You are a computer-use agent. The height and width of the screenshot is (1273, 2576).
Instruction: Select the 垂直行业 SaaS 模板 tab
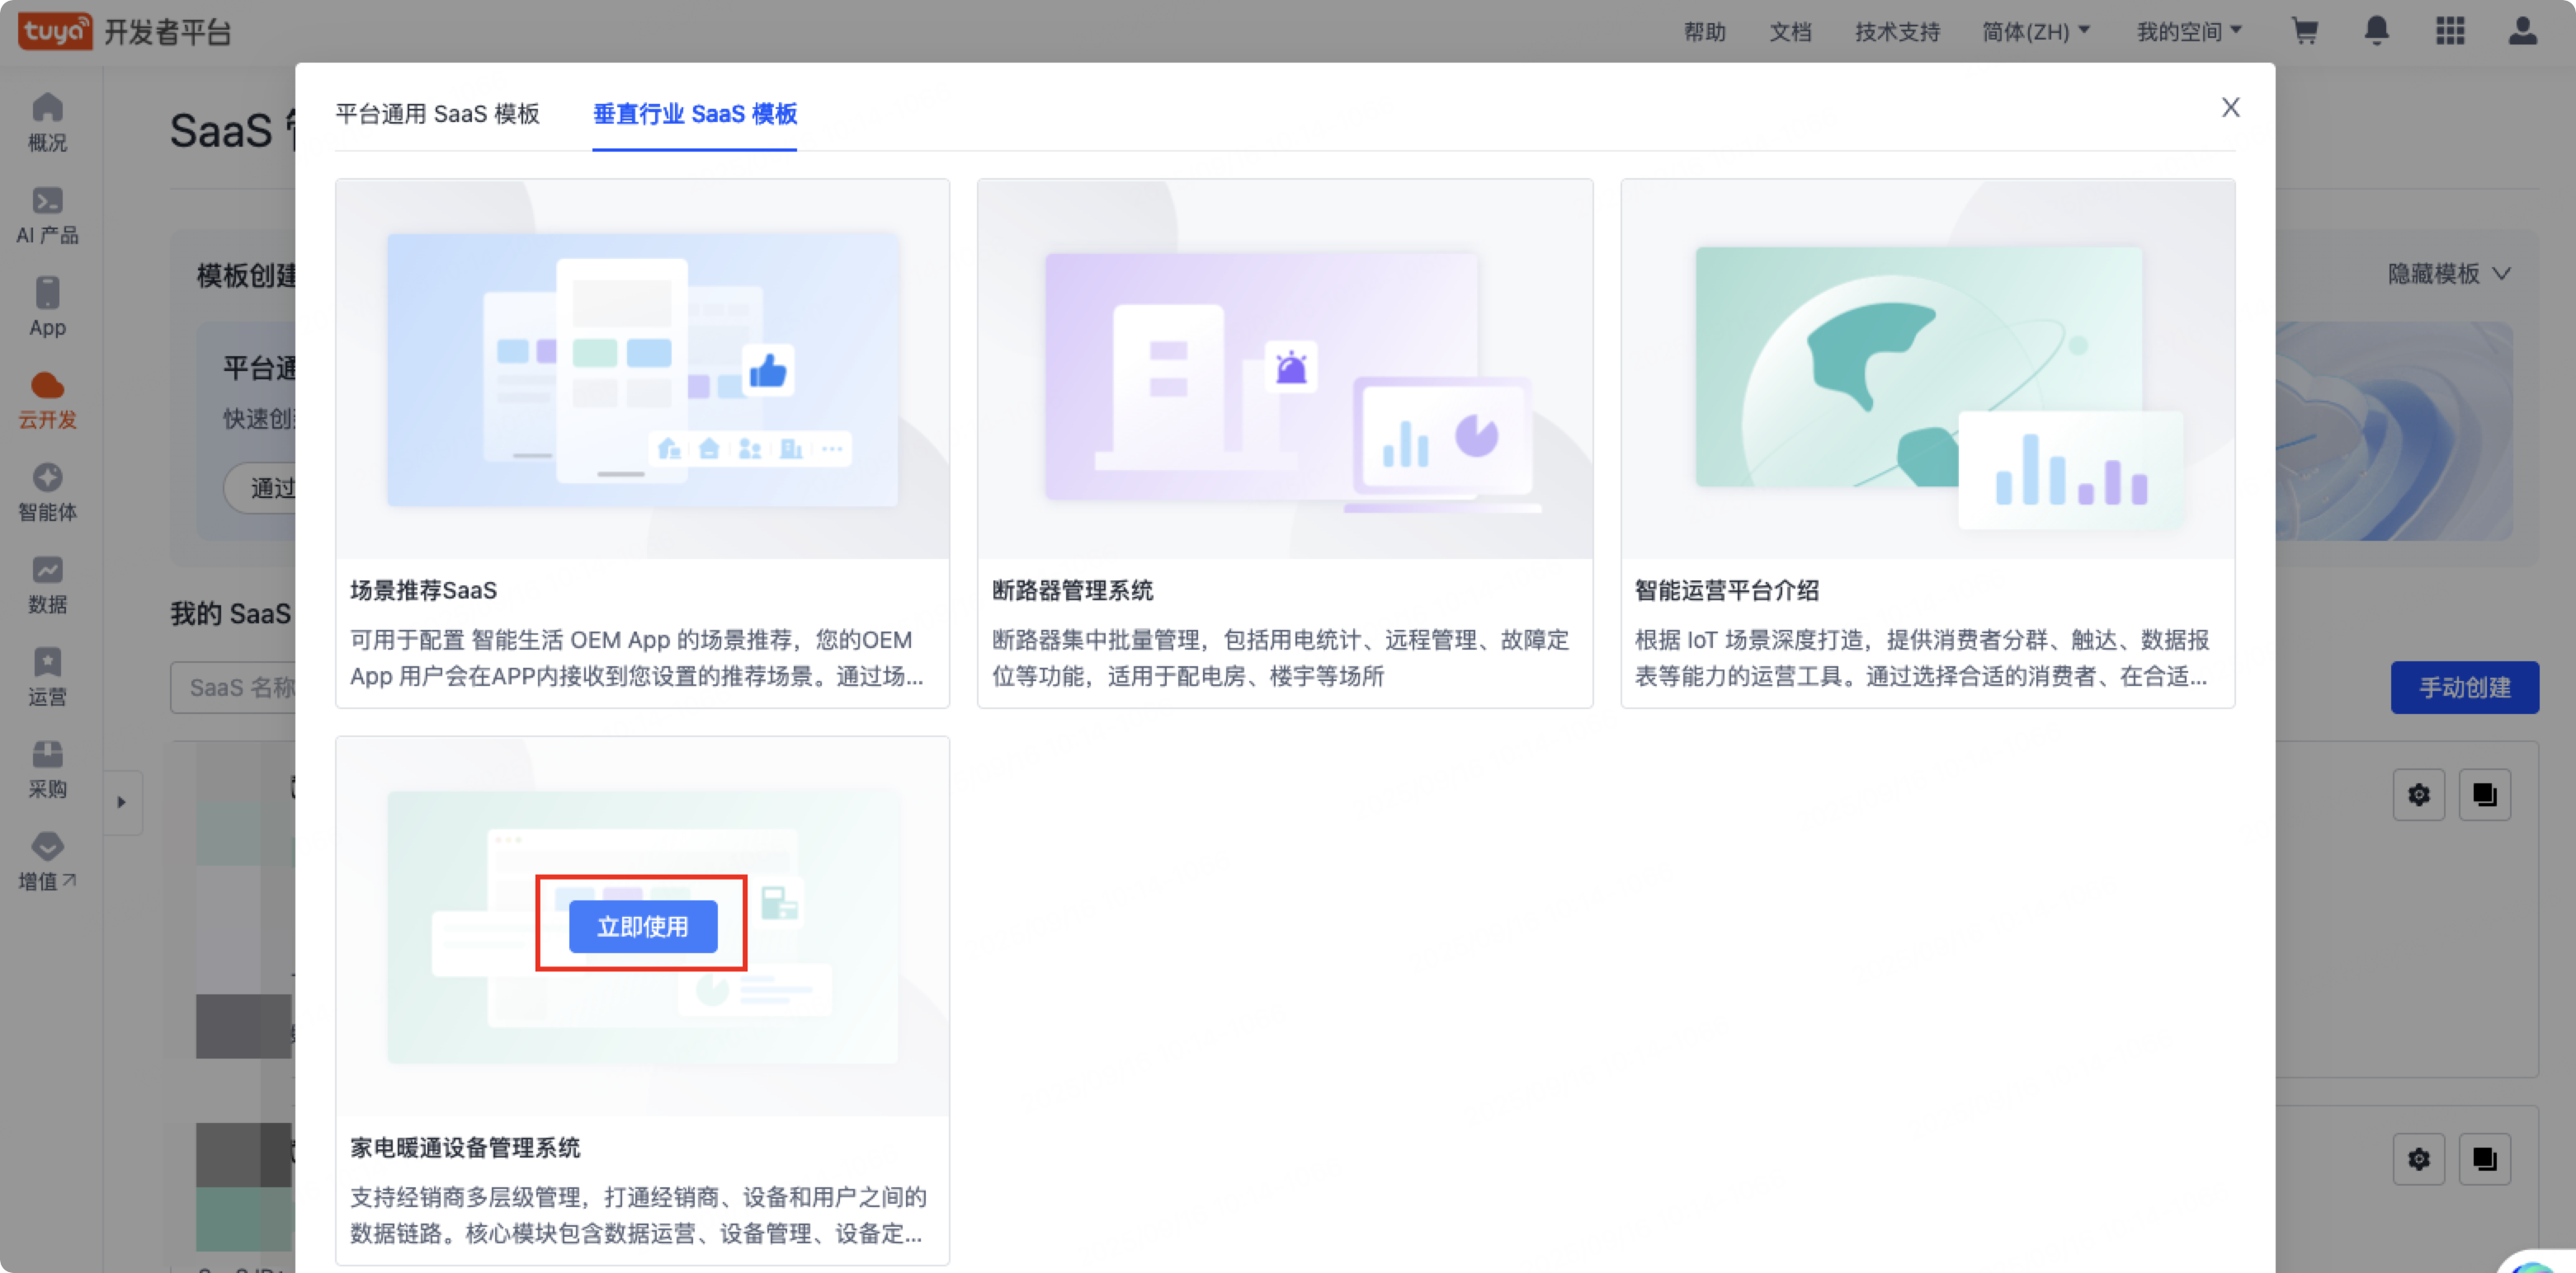[x=695, y=114]
